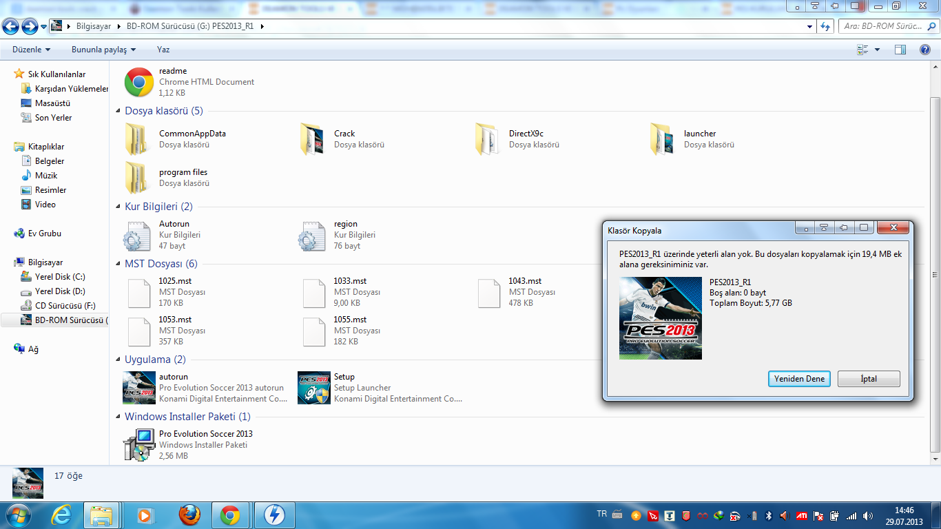Screen dimensions: 941x529
Task: Select the Setup Launcher application
Action: [x=380, y=388]
